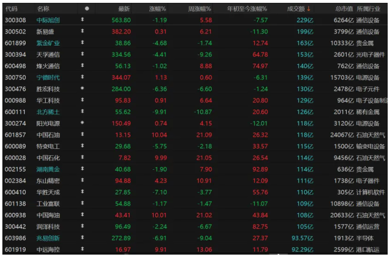Click the 代码 column header
This screenshot has width=391, height=257.
tap(11, 9)
